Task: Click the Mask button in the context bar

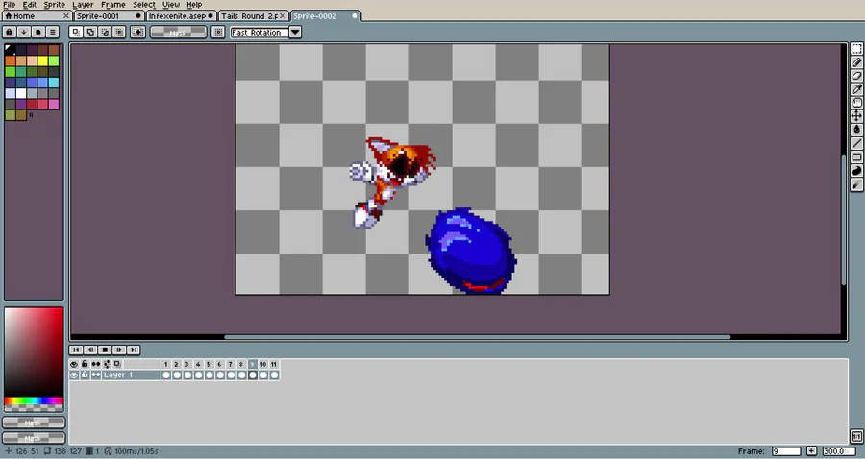Action: click(178, 33)
